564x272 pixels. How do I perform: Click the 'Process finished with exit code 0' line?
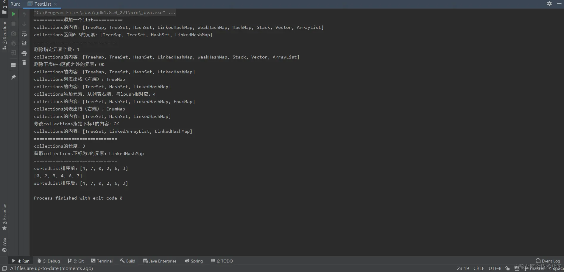pyautogui.click(x=78, y=198)
